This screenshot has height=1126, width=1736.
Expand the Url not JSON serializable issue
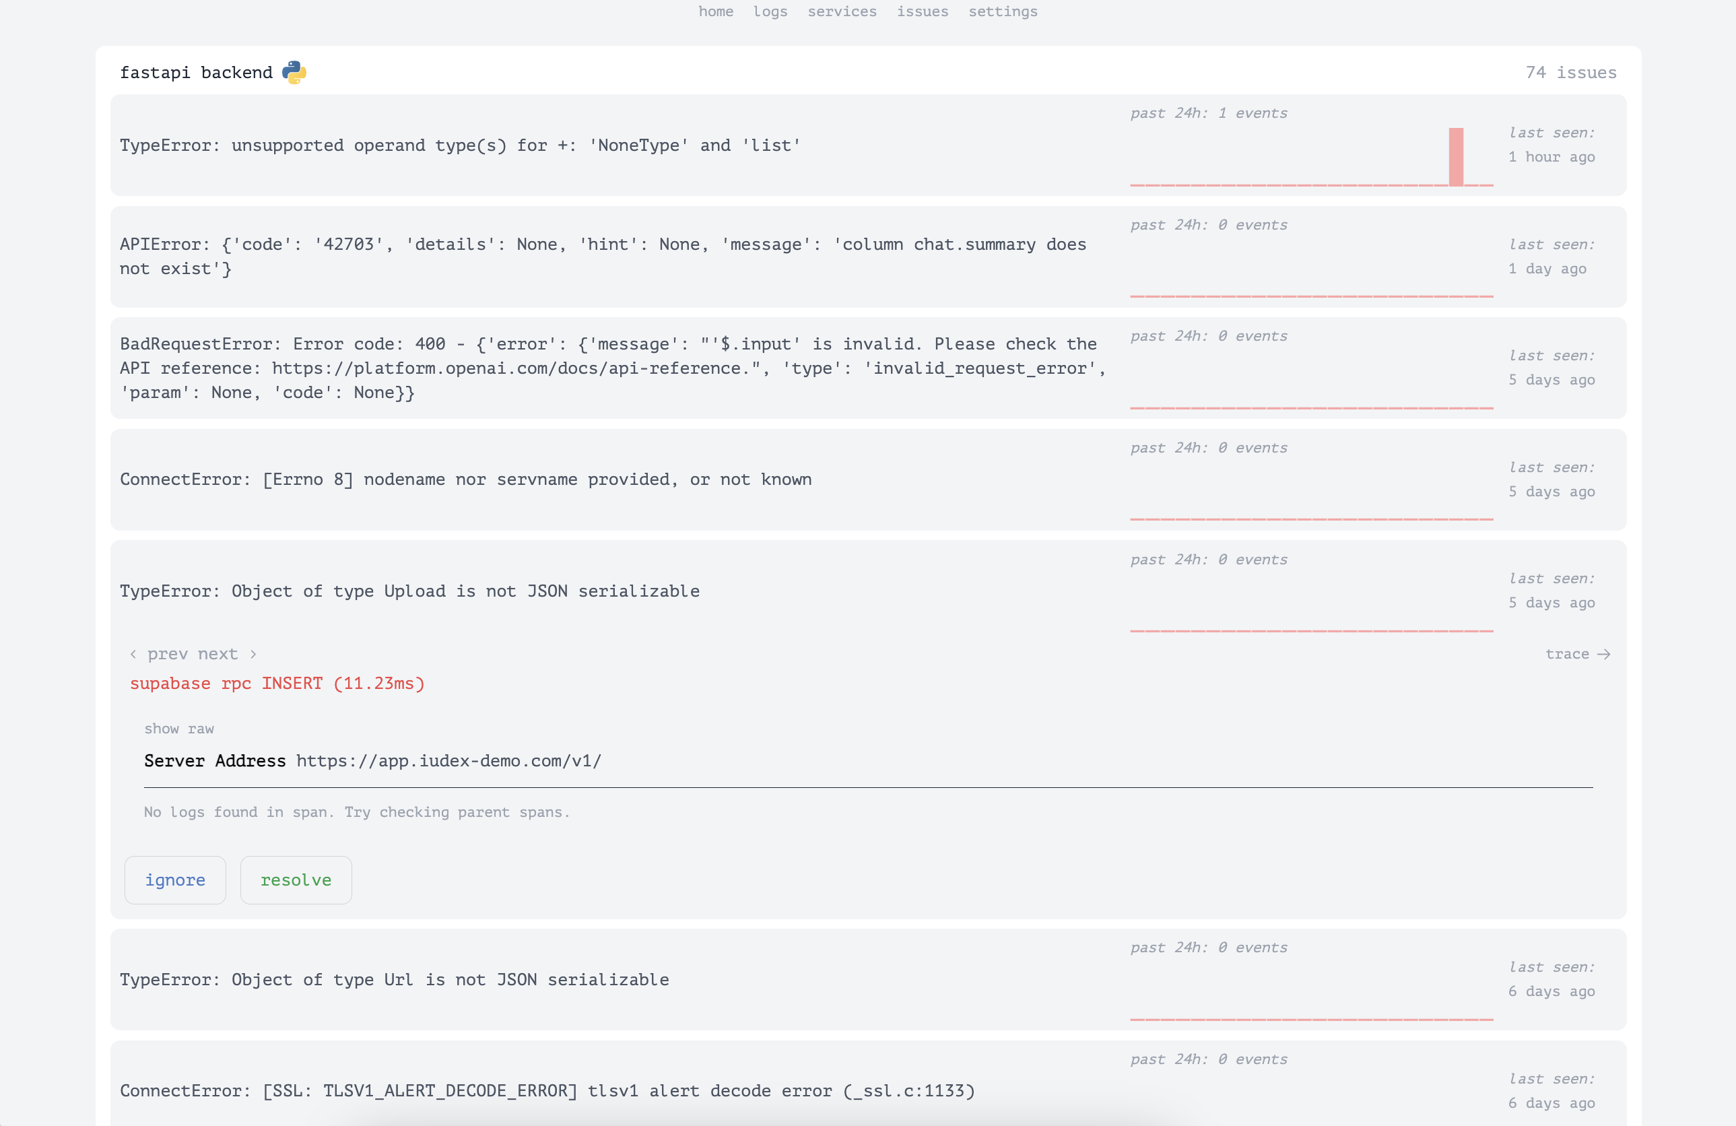[x=394, y=979]
